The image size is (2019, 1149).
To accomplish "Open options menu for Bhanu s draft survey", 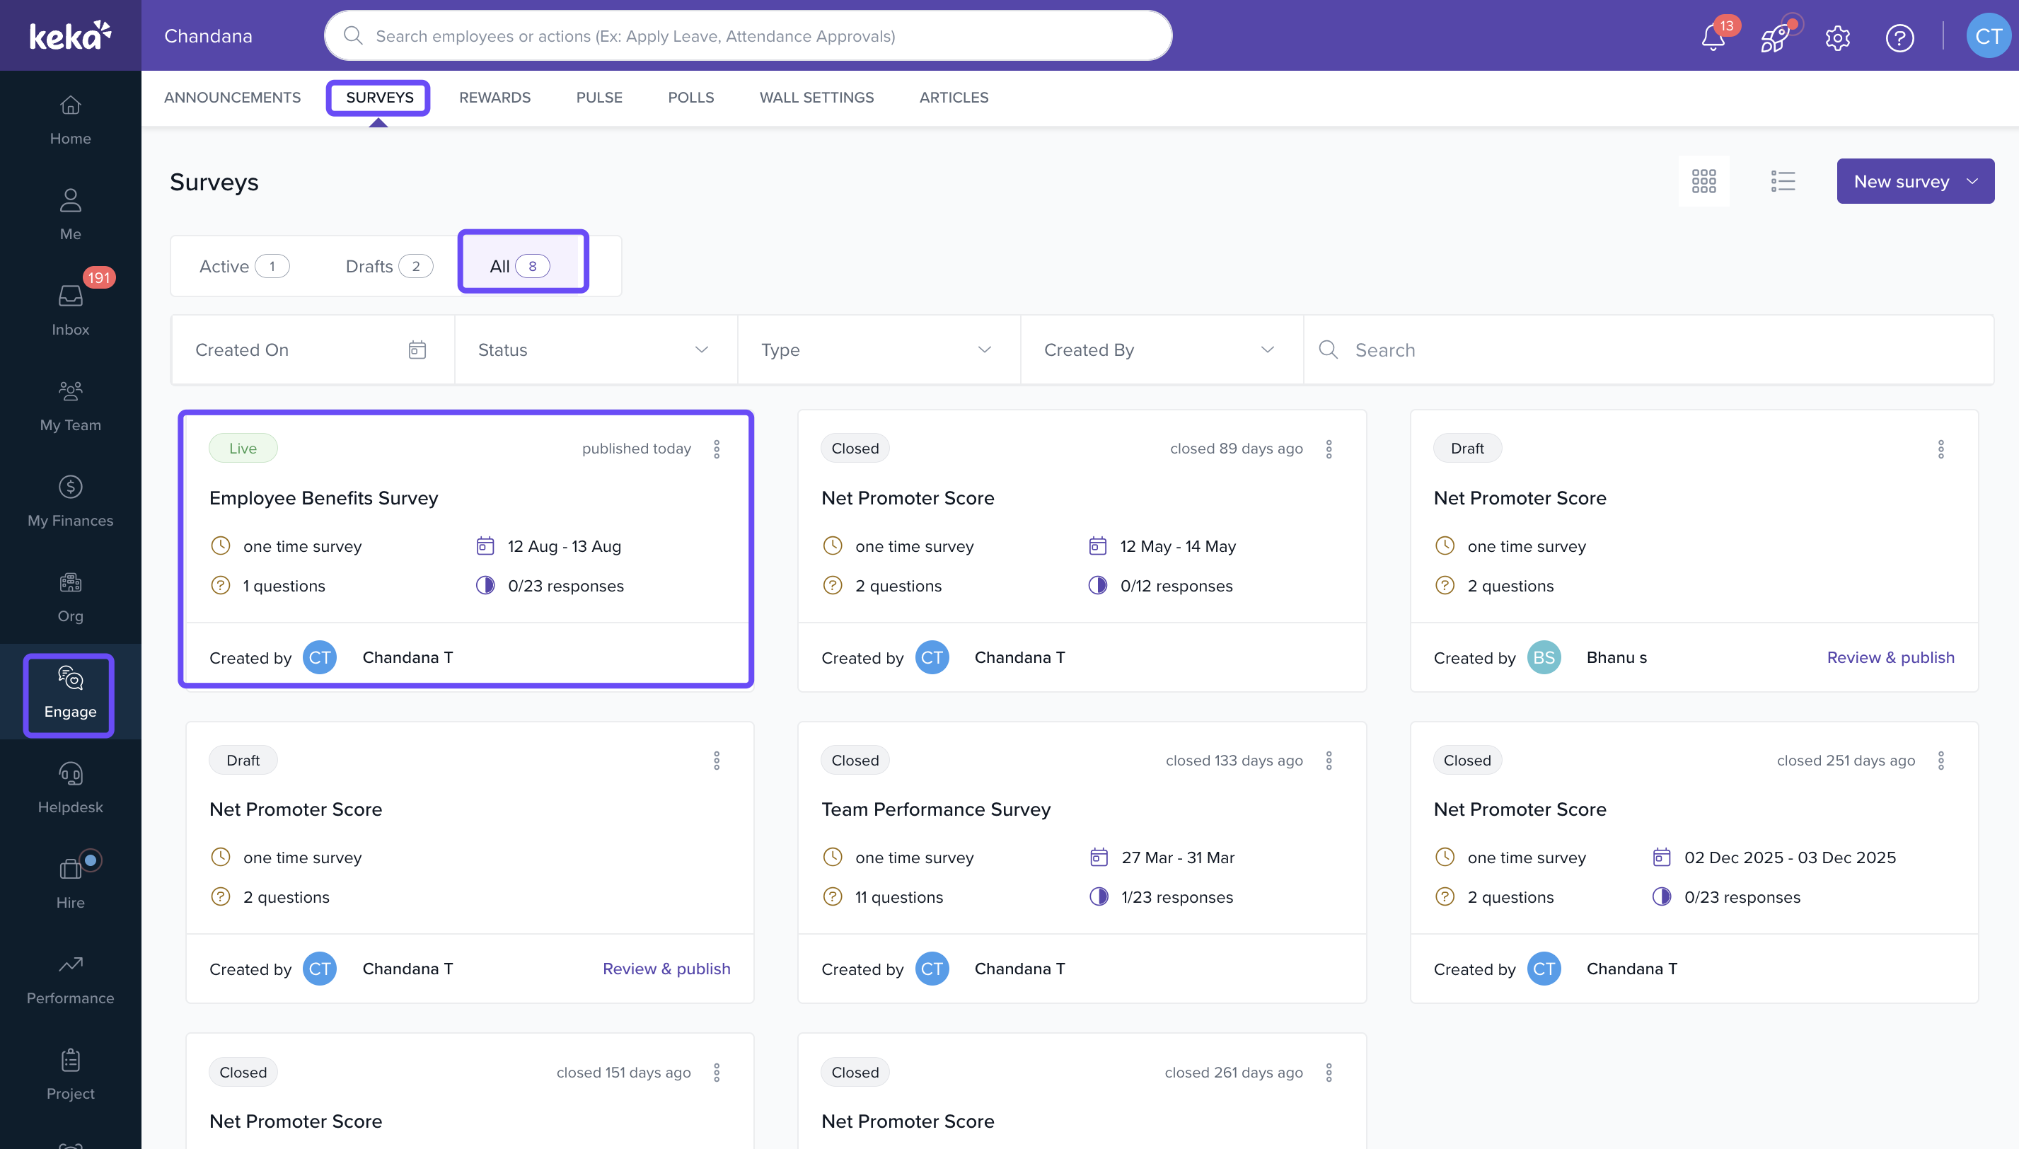I will pos(1941,449).
